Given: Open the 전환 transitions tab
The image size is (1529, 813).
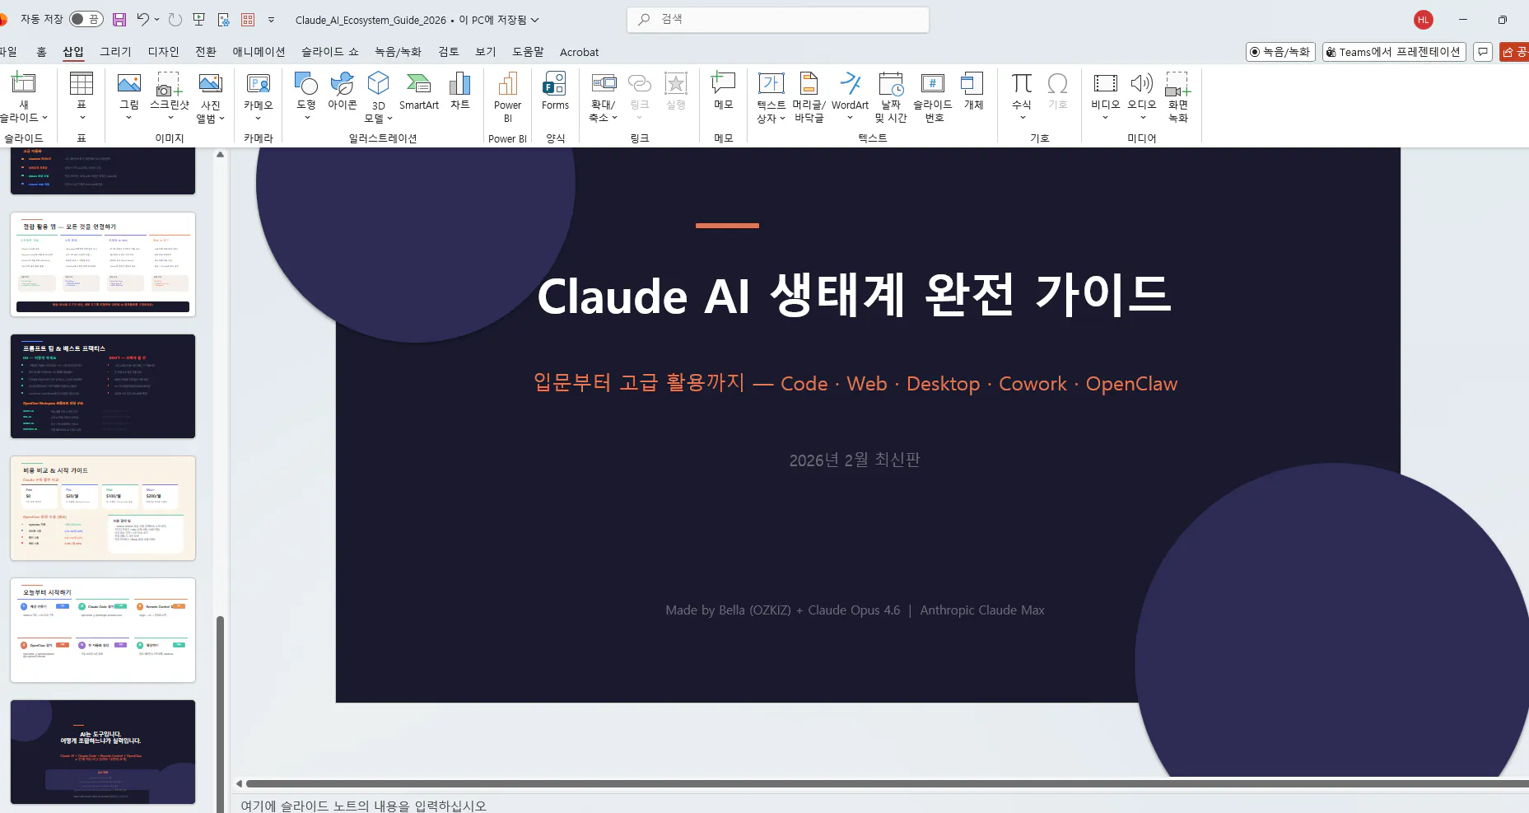Looking at the screenshot, I should pyautogui.click(x=206, y=52).
